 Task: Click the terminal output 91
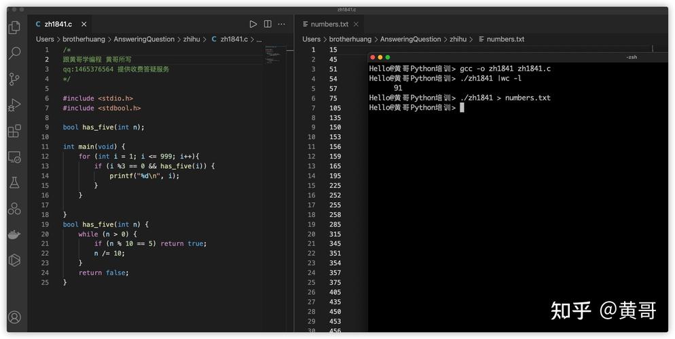point(398,88)
